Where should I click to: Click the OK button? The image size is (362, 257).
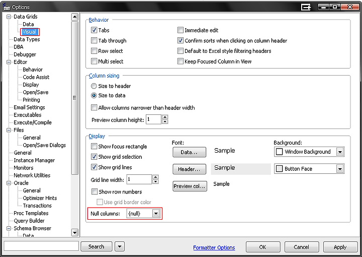click(263, 247)
